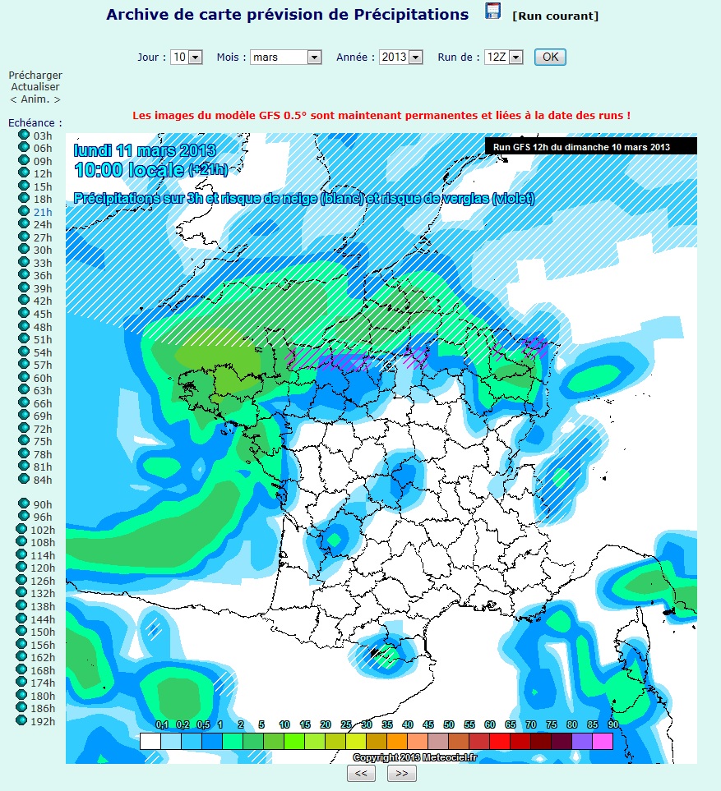This screenshot has height=791, width=721.
Task: Advance to next map with >> button
Action: click(x=401, y=774)
